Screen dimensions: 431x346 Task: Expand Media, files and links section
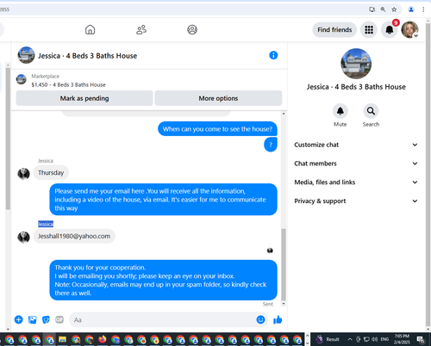point(356,182)
